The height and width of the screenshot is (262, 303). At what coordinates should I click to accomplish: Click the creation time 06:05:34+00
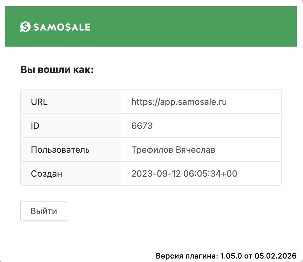pos(210,174)
